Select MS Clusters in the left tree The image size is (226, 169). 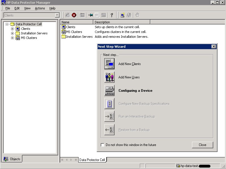pos(29,38)
